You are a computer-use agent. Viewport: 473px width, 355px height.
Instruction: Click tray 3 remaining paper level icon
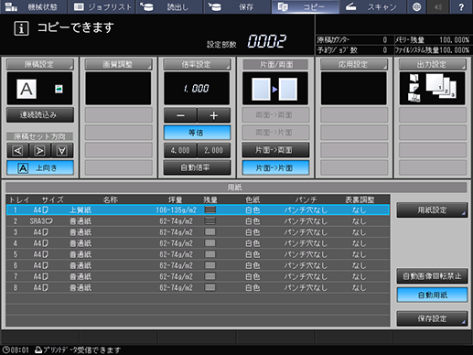point(210,232)
